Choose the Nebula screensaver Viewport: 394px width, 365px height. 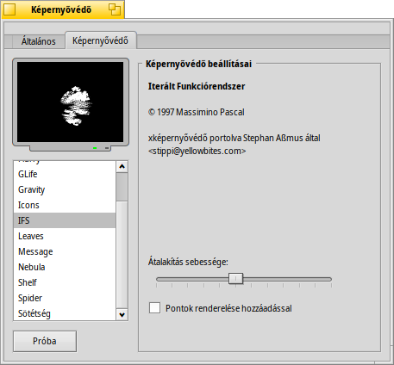tap(65, 267)
